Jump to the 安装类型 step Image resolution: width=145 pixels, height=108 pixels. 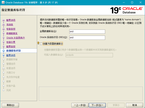tap(11, 29)
